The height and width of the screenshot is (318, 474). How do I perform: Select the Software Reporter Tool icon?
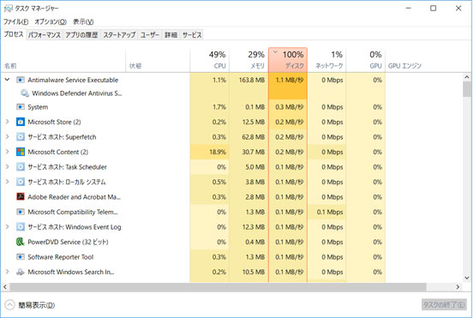click(21, 257)
